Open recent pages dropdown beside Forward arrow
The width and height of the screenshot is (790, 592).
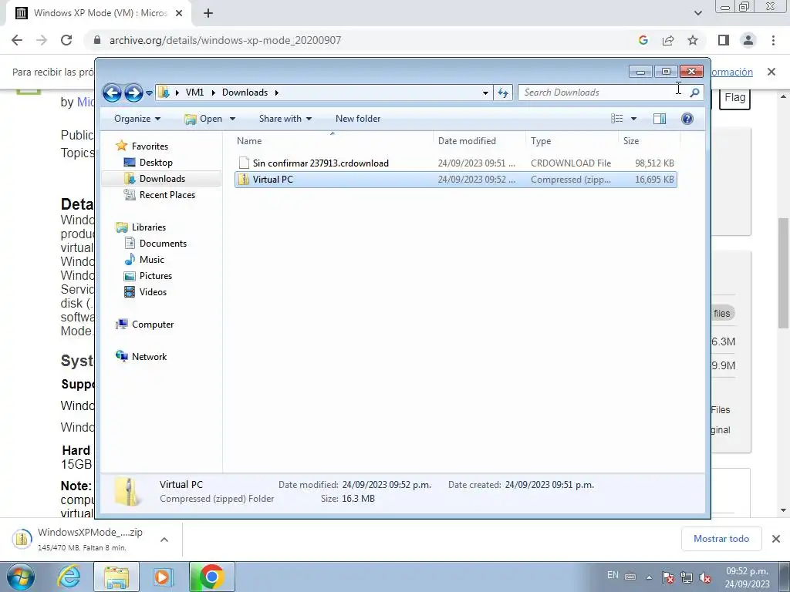pos(149,93)
